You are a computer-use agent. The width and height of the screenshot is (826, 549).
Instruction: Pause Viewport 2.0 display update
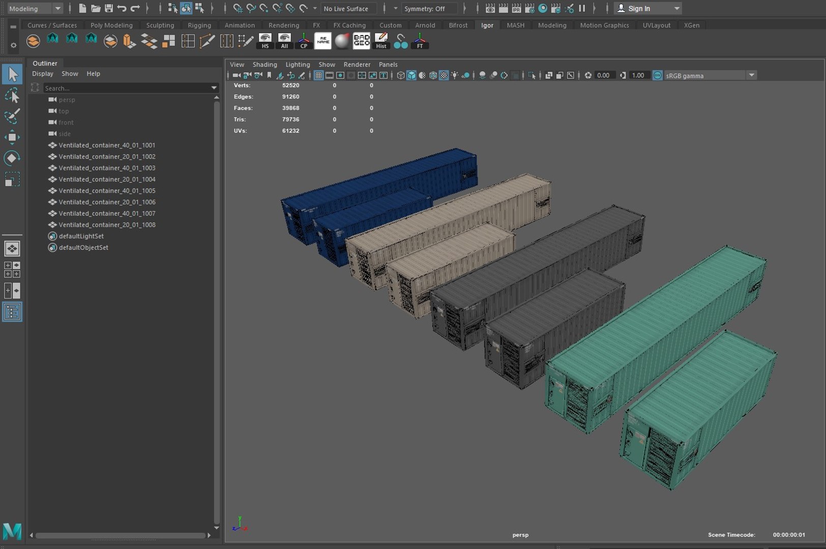tap(582, 8)
